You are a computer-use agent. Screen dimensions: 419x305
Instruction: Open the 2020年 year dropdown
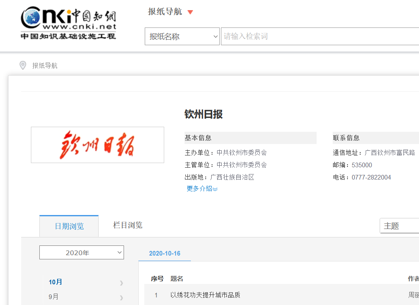(x=82, y=253)
